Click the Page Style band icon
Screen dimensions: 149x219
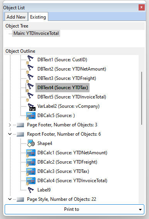20,199
